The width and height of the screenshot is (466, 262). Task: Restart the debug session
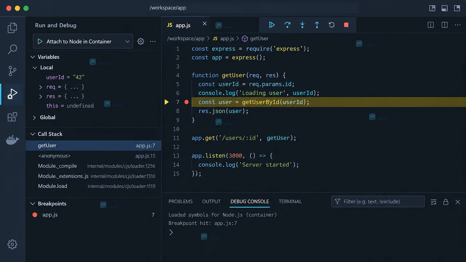point(331,25)
